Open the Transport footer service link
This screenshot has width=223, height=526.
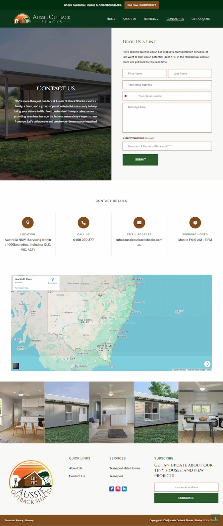point(116,476)
